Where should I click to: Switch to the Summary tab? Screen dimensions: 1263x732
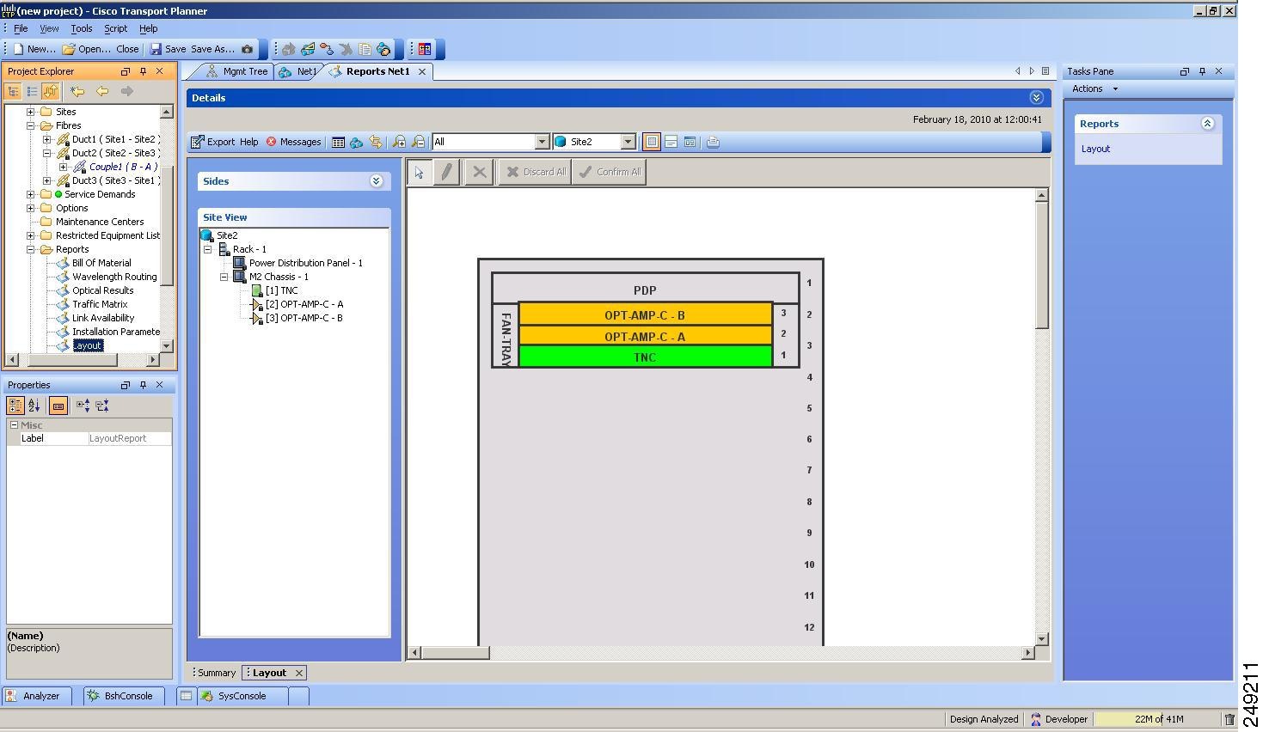tap(216, 674)
